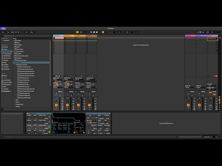Adjust track 1 volume fader
Viewport: 222px width, 166px height.
pyautogui.click(x=60, y=104)
